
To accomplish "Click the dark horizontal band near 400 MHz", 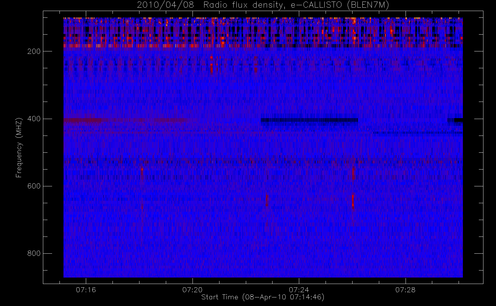I will tap(309, 120).
